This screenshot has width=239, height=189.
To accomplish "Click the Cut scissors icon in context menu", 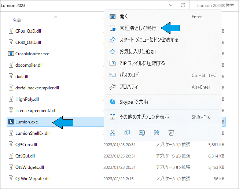I will pos(113,133).
